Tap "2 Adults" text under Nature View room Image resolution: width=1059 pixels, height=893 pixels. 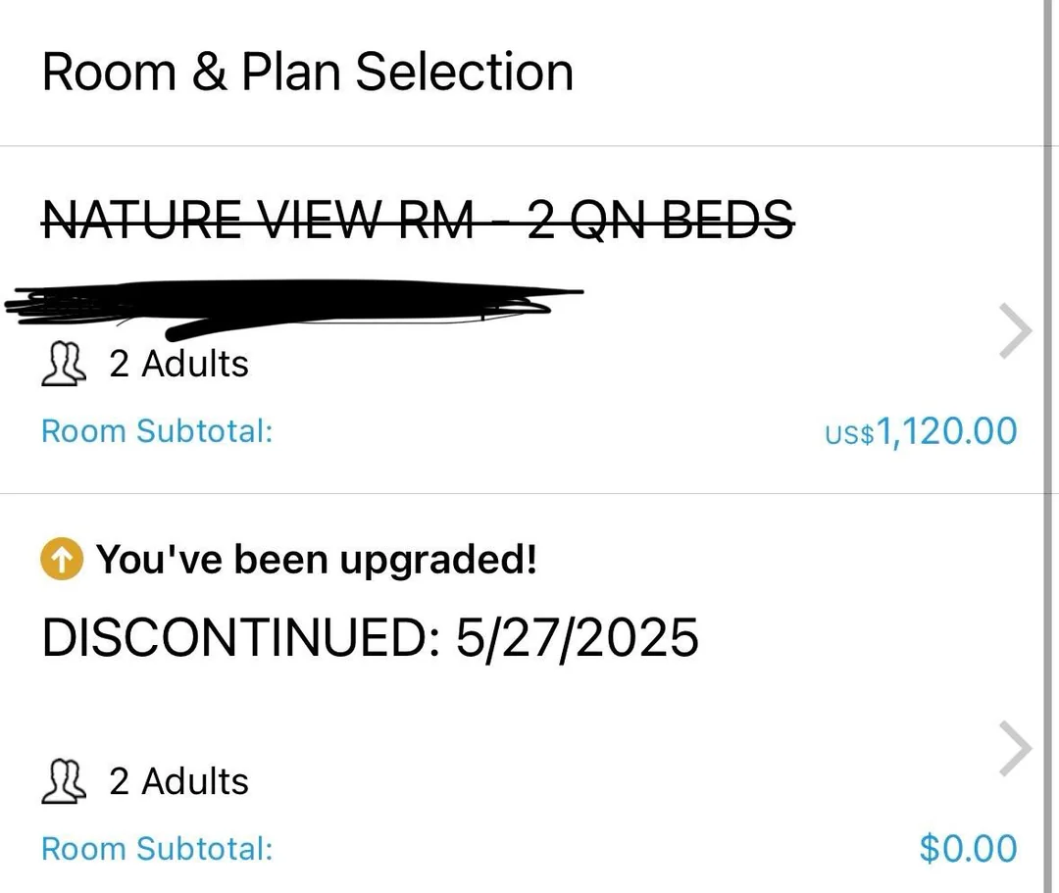(179, 365)
